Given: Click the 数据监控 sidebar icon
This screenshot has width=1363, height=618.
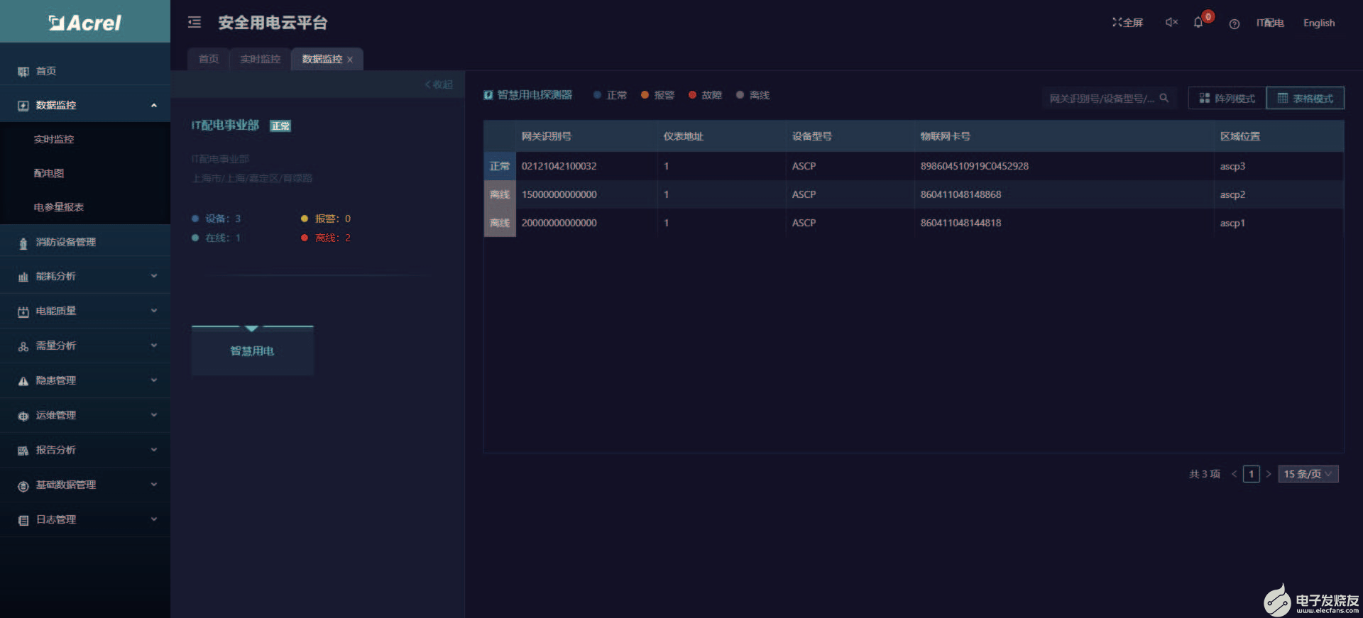Looking at the screenshot, I should tap(23, 106).
